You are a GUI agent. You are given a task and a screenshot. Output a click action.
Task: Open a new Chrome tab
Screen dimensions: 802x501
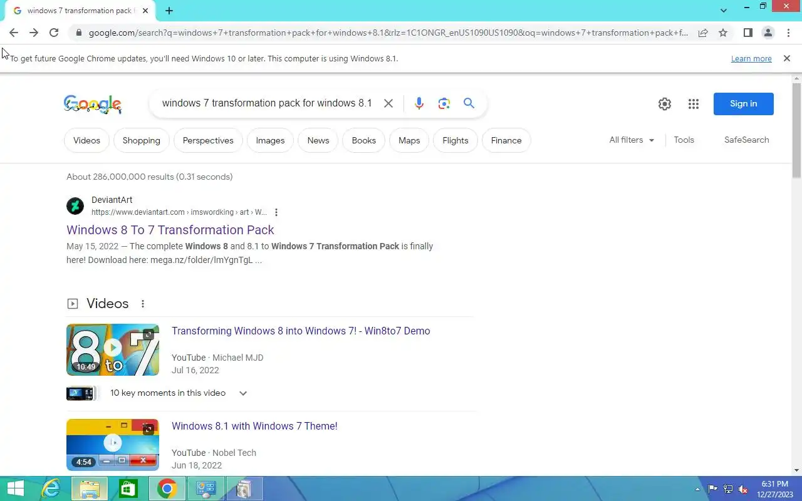(169, 11)
